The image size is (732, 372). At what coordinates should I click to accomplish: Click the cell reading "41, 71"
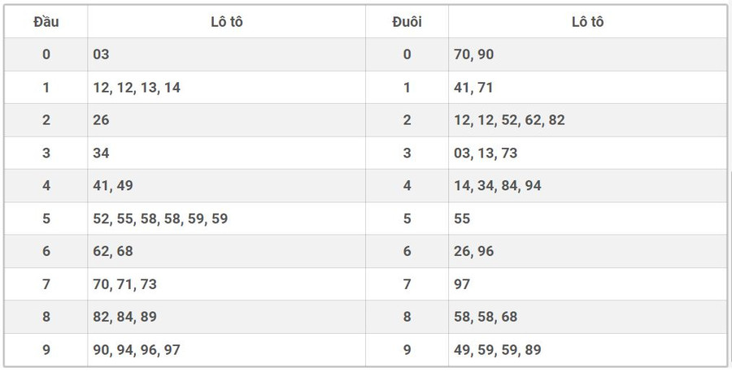tap(473, 88)
